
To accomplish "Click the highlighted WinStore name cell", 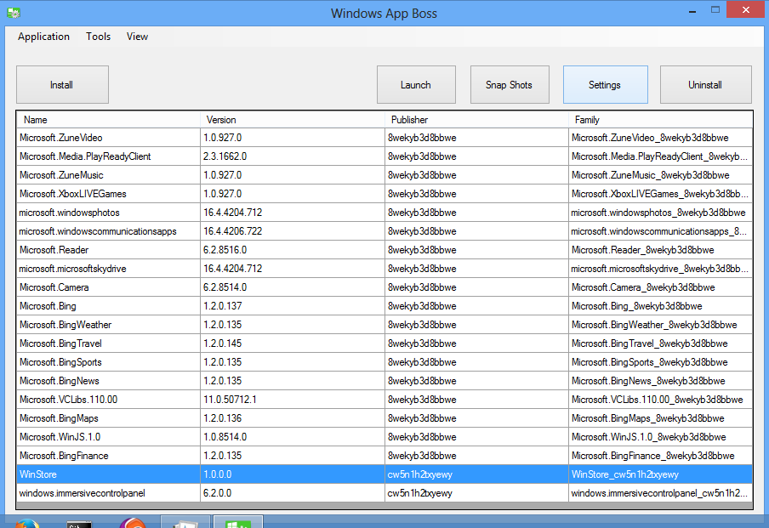I will click(x=108, y=474).
